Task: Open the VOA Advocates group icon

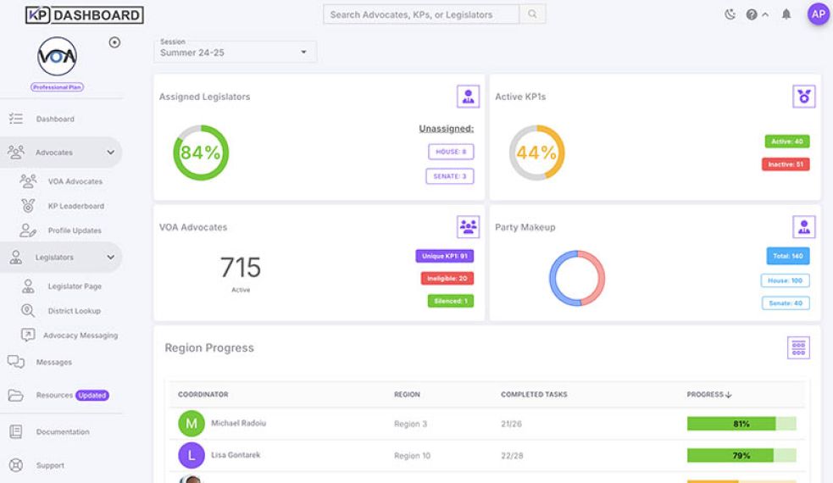Action: point(468,226)
